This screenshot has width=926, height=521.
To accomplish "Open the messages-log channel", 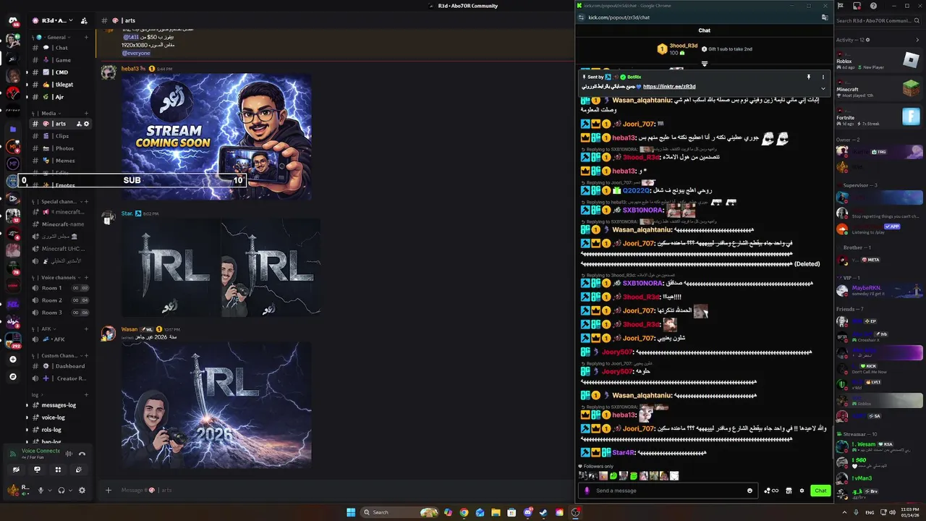I will tap(61, 405).
